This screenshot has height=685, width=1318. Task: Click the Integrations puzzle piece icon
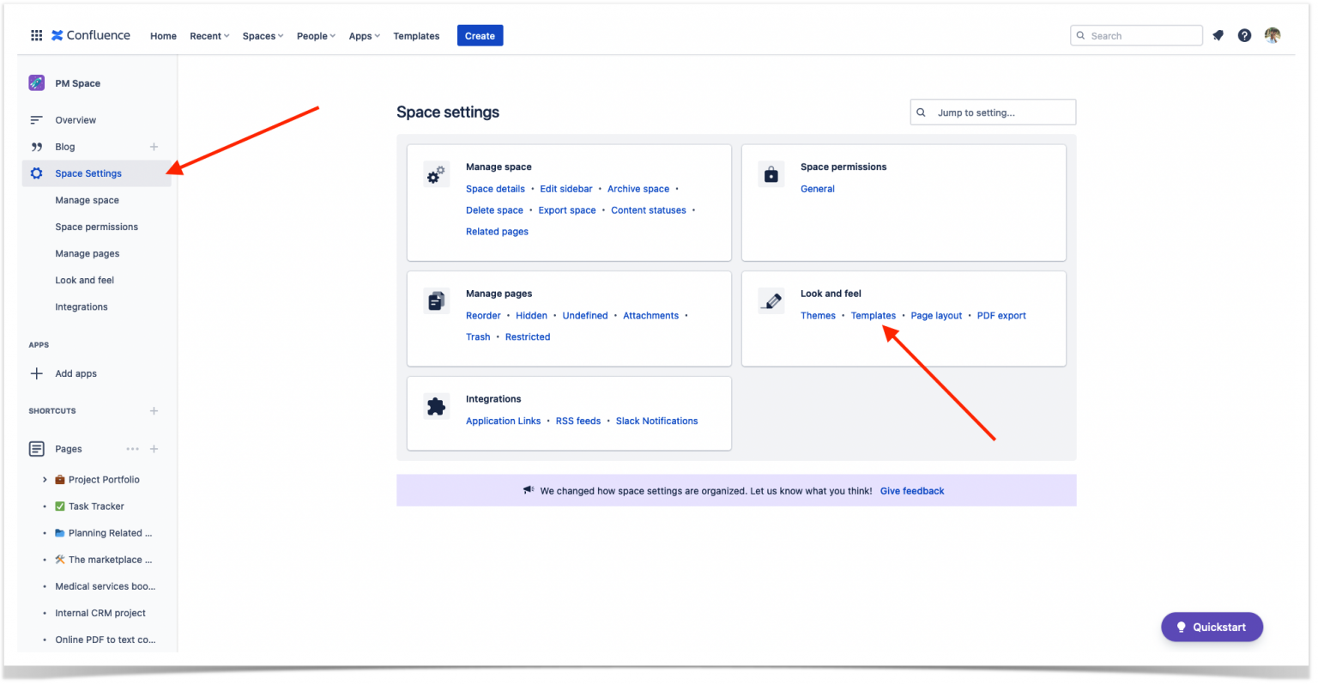tap(437, 405)
